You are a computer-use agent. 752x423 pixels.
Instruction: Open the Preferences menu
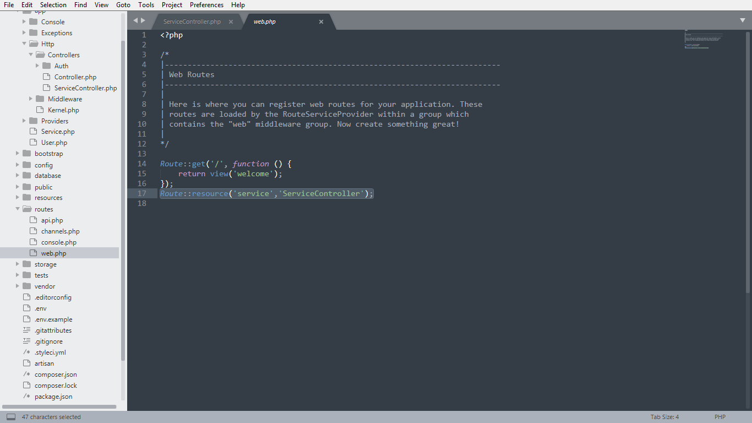(x=206, y=5)
